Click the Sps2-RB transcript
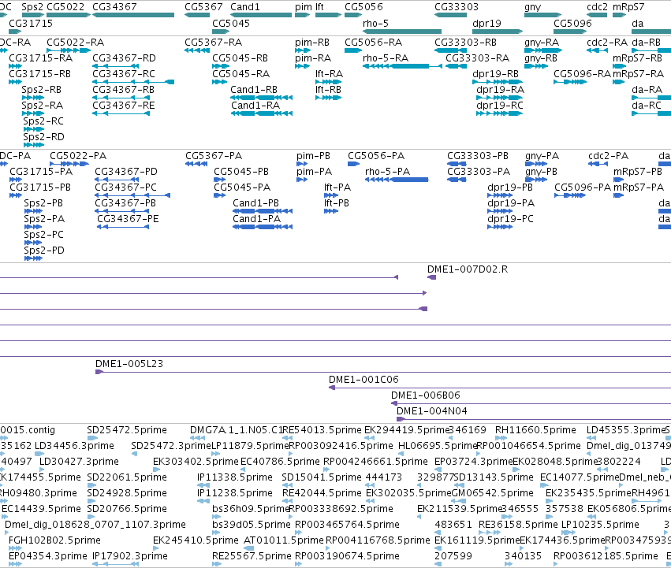The width and height of the screenshot is (671, 568). click(33, 98)
